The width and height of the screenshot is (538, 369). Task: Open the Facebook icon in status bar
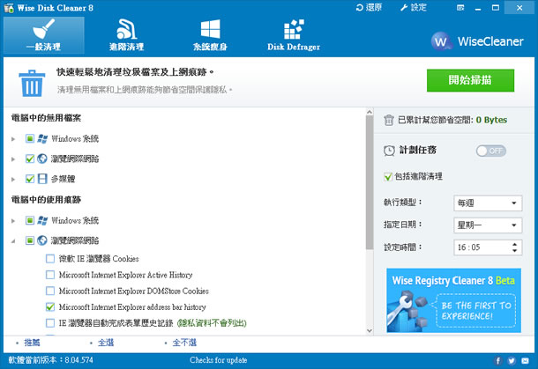point(511,360)
